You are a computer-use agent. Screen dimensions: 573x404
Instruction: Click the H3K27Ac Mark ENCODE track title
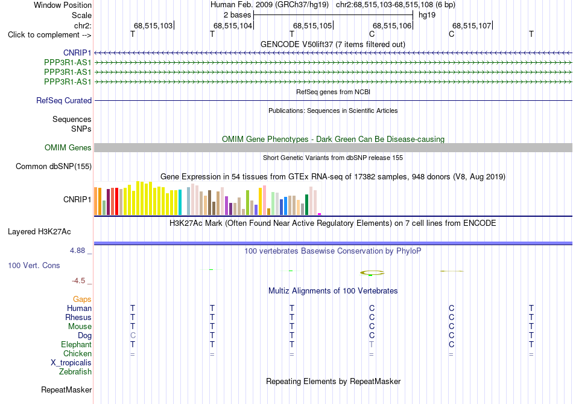pyautogui.click(x=332, y=223)
